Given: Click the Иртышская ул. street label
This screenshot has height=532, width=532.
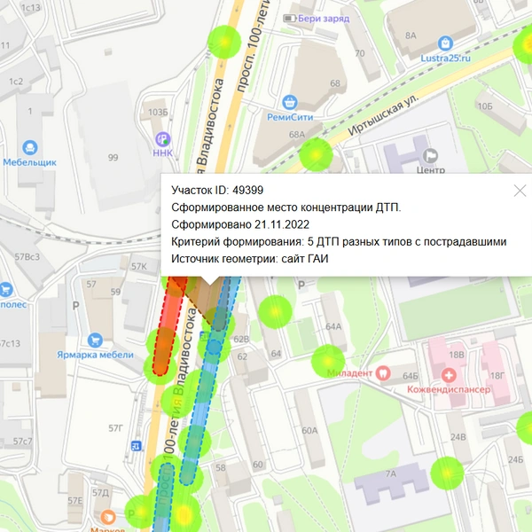Looking at the screenshot, I should [383, 114].
